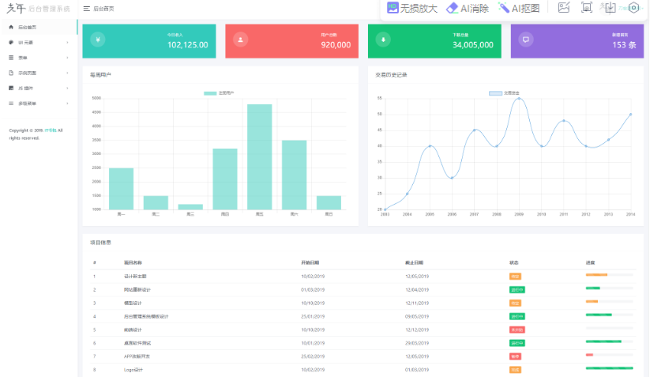Click the download icon in the floating toolbar
The height and width of the screenshot is (377, 650).
(610, 8)
